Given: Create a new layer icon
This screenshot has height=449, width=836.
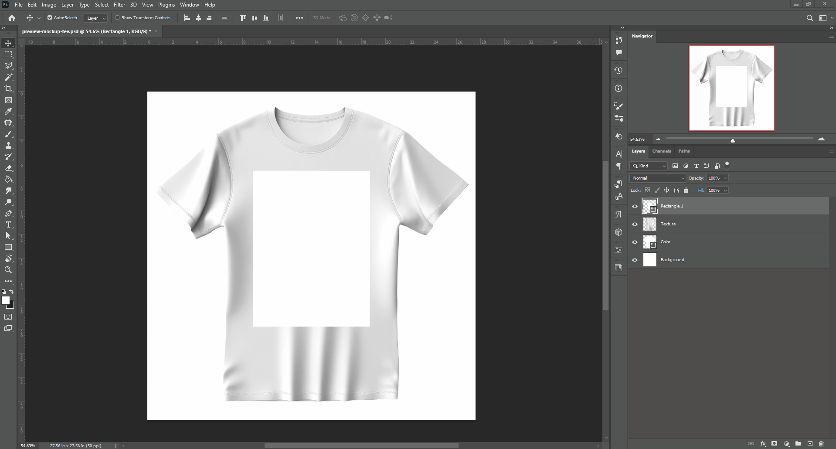Looking at the screenshot, I should (x=810, y=444).
